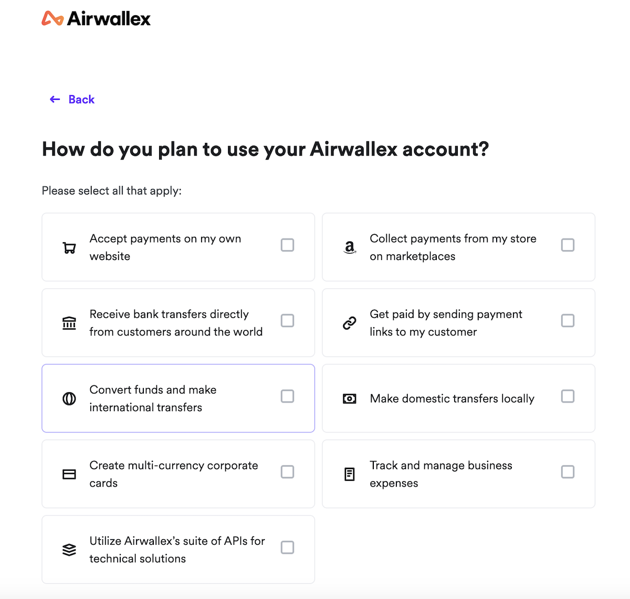Click the shopping cart icon
630x599 pixels.
(x=69, y=247)
